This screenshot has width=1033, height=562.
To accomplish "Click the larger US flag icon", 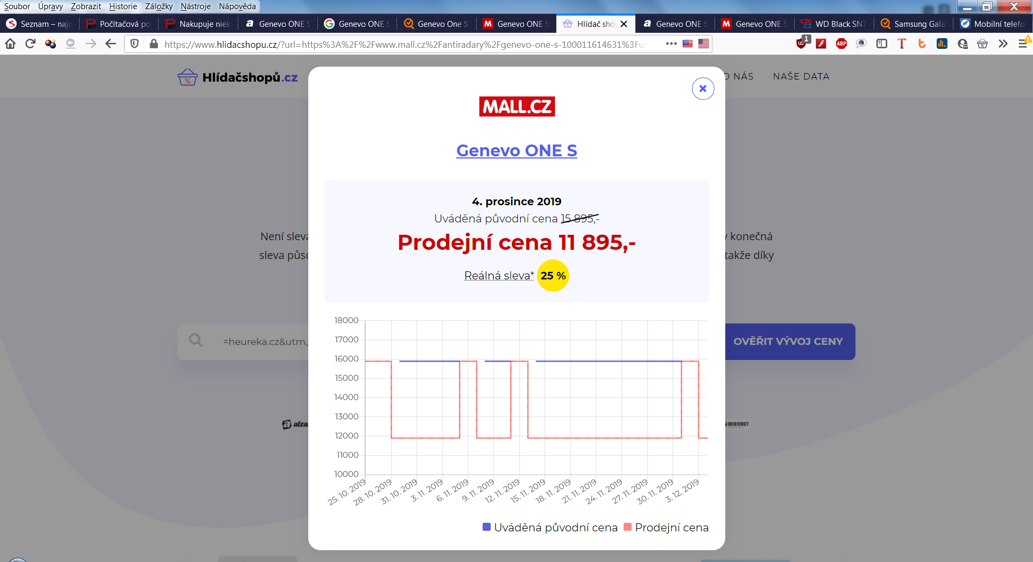I will coord(704,44).
